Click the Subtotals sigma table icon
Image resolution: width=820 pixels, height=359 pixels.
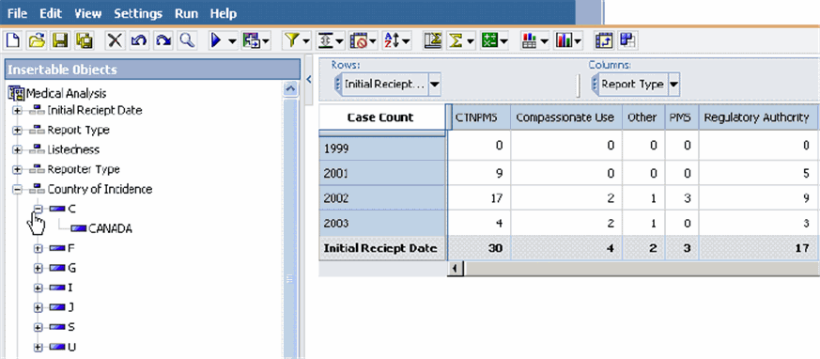tap(432, 40)
